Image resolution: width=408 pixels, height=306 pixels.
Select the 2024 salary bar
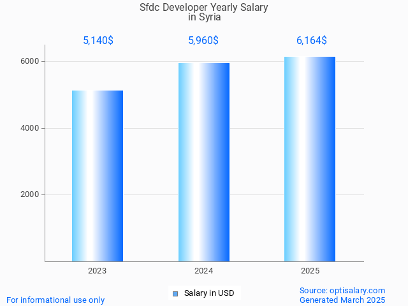204,162
